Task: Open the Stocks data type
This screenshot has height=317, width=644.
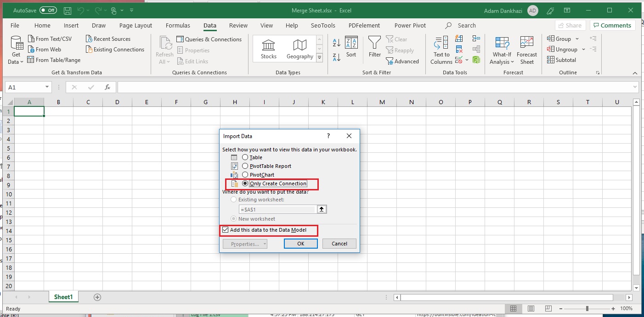Action: click(x=268, y=48)
